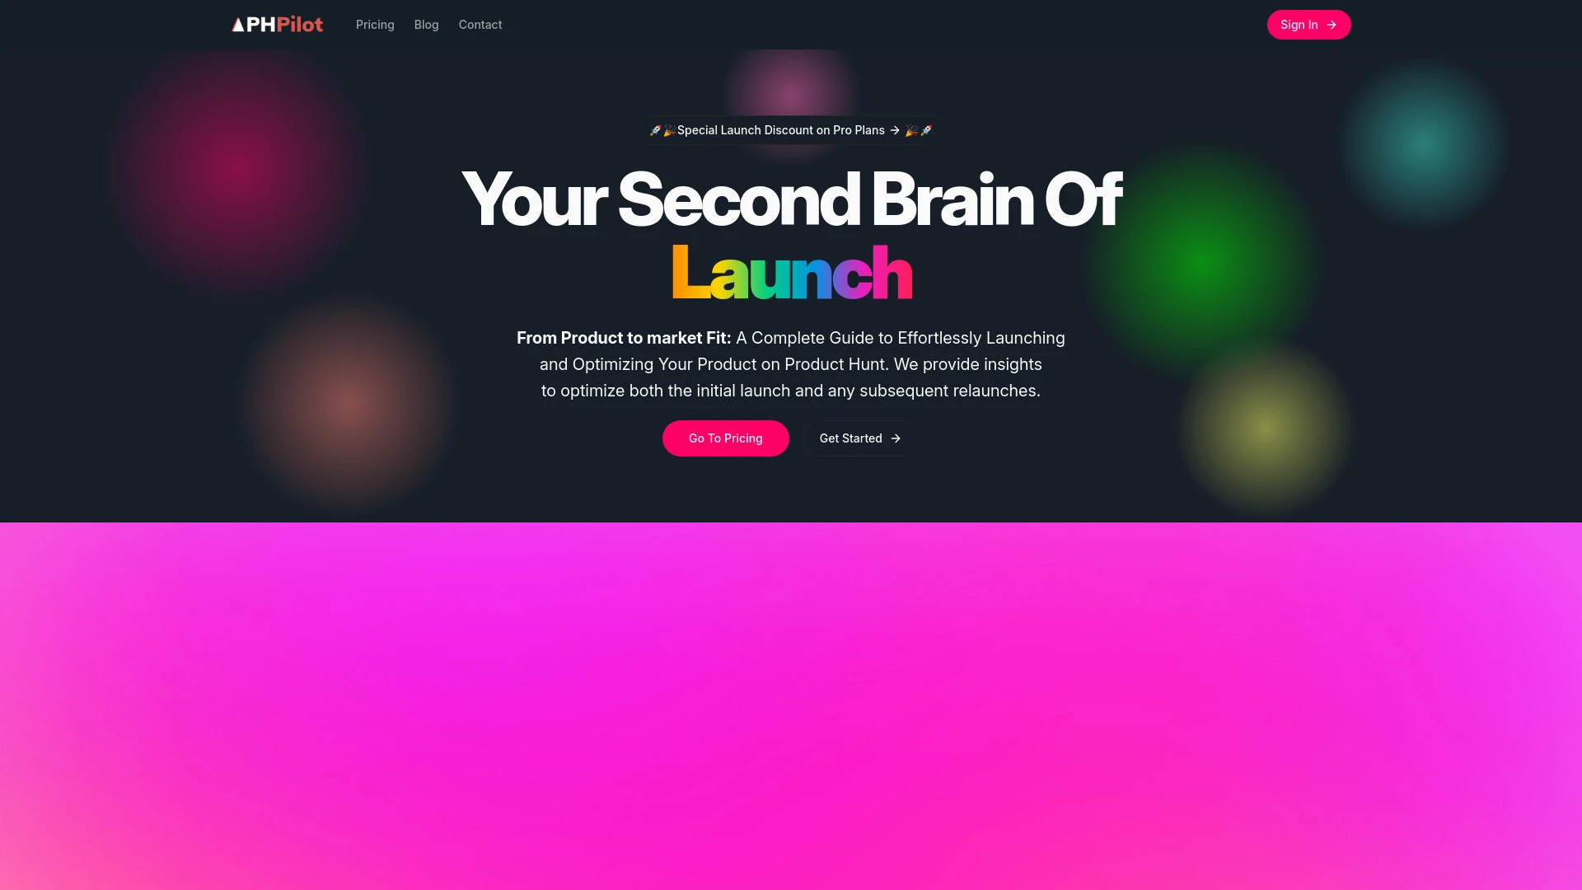Click the Blog navigation menu item
This screenshot has width=1582, height=890.
click(426, 25)
